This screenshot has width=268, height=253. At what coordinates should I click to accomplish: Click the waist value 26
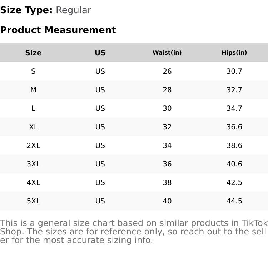(x=167, y=71)
